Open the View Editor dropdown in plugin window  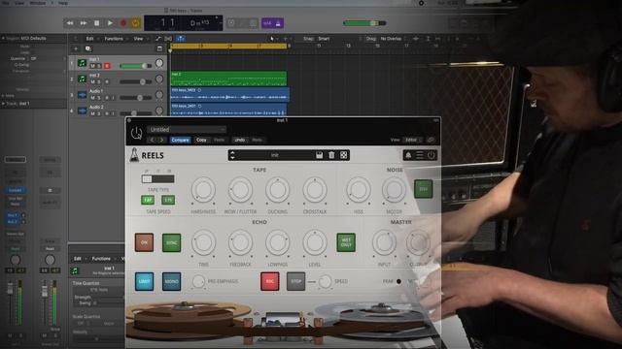click(413, 140)
